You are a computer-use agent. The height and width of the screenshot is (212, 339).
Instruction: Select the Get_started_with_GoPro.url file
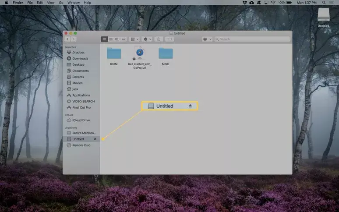[x=140, y=57]
